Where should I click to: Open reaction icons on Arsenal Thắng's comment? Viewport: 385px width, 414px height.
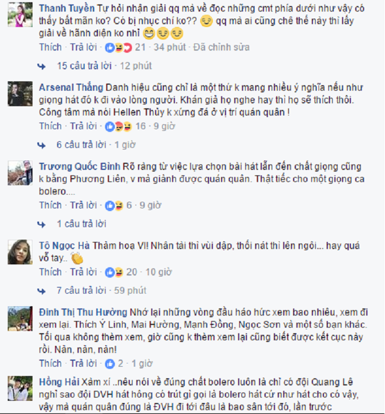click(x=118, y=126)
